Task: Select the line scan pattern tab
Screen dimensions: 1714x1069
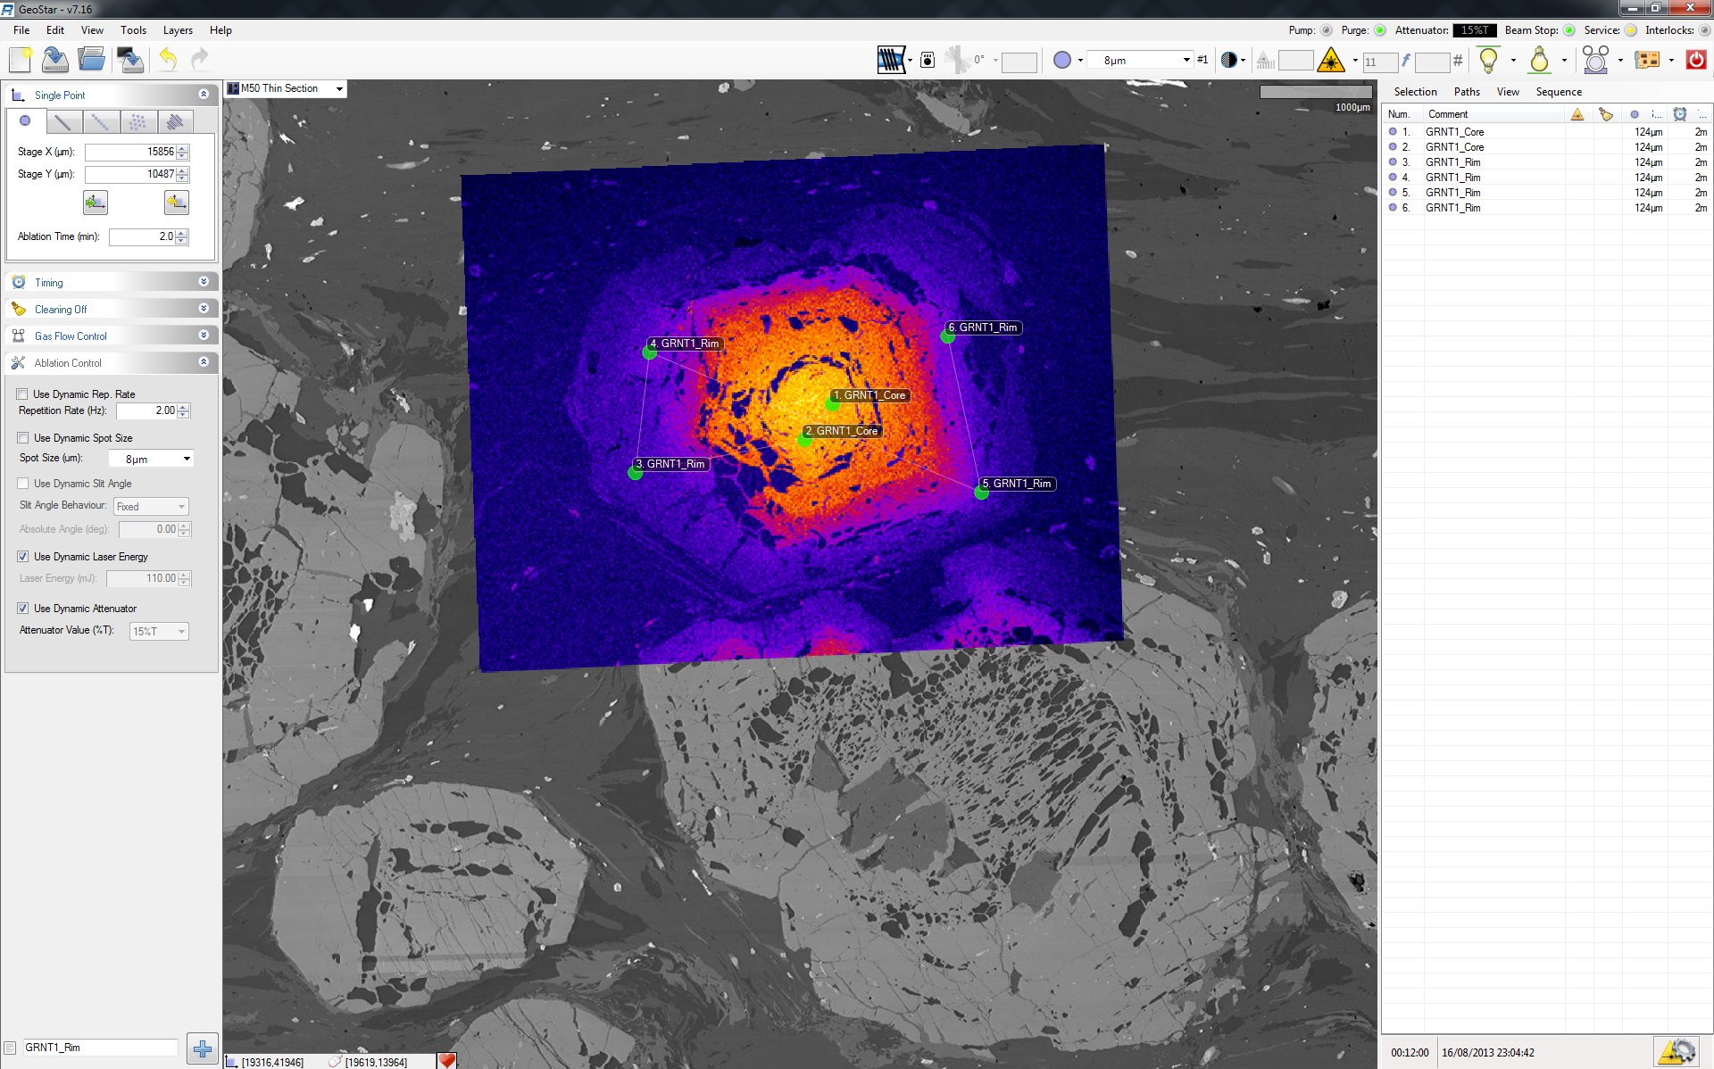Action: pyautogui.click(x=62, y=121)
